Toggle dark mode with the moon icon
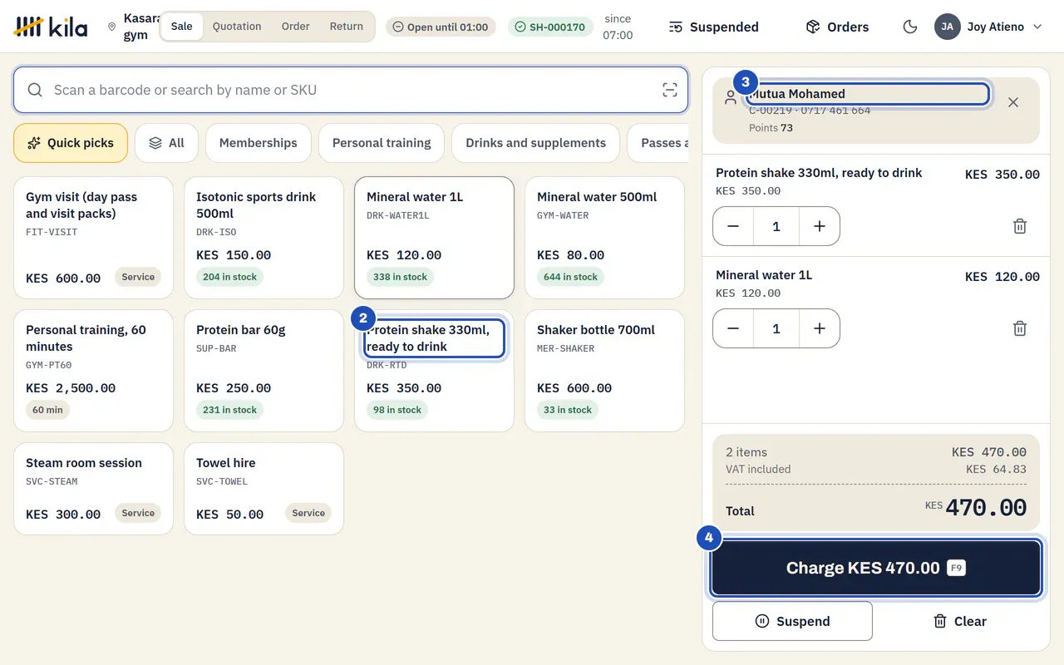Screen dimensions: 1064x665 [910, 27]
